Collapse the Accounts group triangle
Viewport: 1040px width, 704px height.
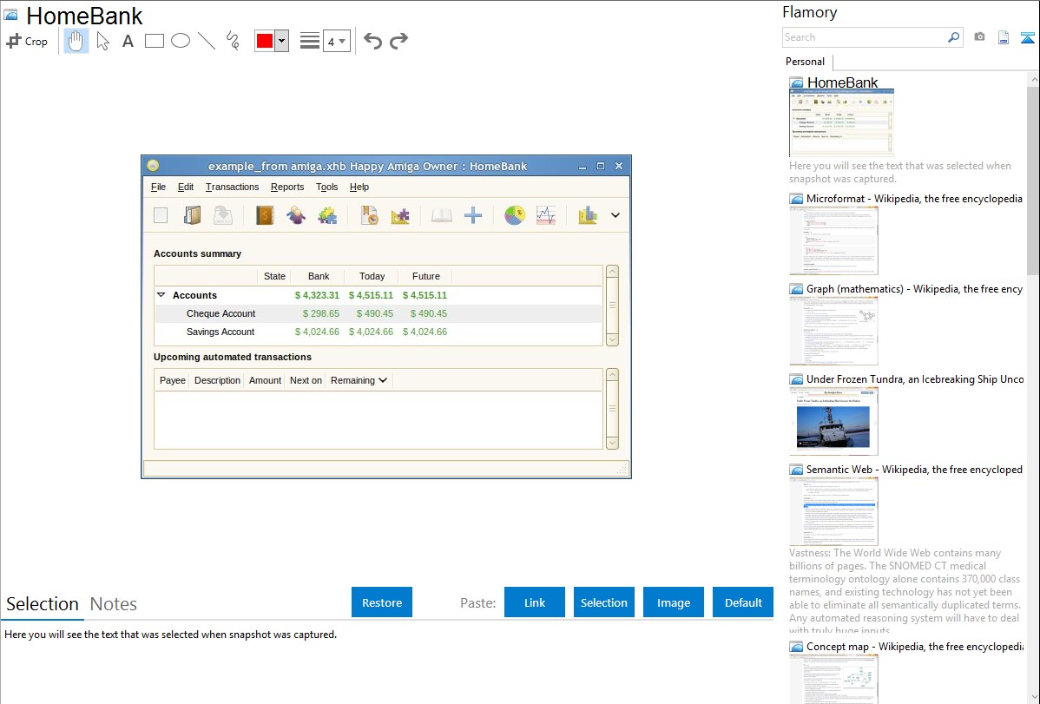[161, 294]
